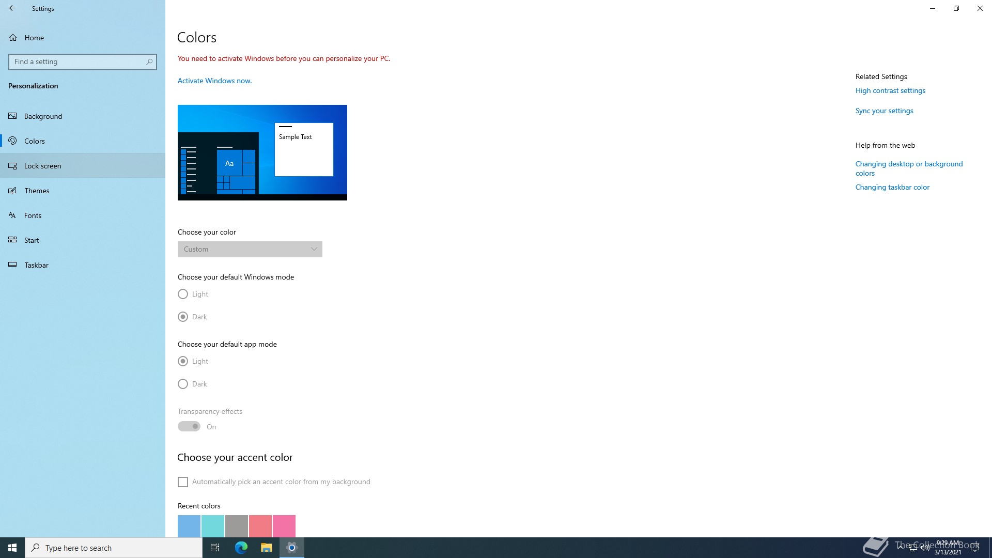Go to Background settings page

pyautogui.click(x=83, y=116)
